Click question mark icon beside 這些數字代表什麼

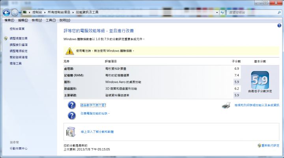pos(72,105)
